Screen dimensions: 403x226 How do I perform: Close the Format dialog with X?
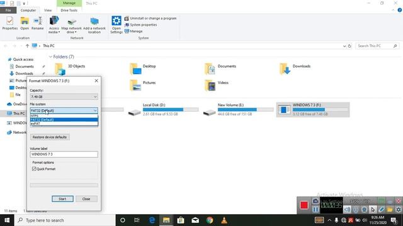click(x=96, y=81)
